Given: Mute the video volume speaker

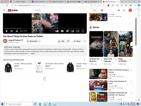Looking at the screenshot, I should pos(17,31).
